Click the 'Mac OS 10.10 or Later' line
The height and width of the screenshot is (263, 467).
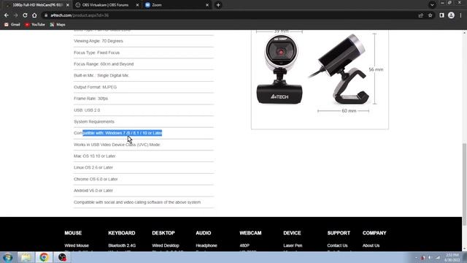point(95,156)
